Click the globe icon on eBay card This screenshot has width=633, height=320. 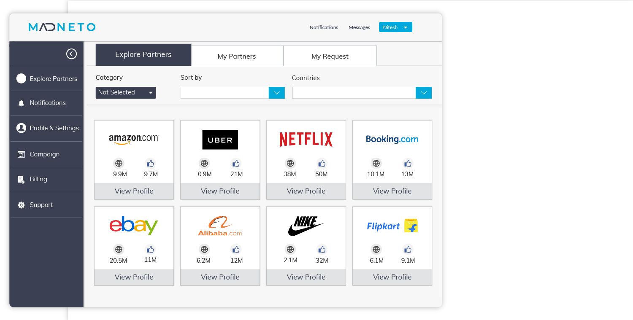(x=119, y=249)
